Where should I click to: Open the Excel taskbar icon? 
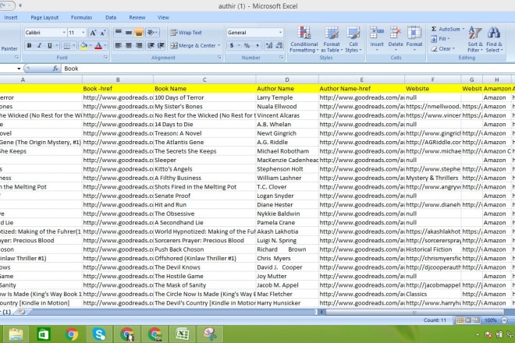point(183,334)
